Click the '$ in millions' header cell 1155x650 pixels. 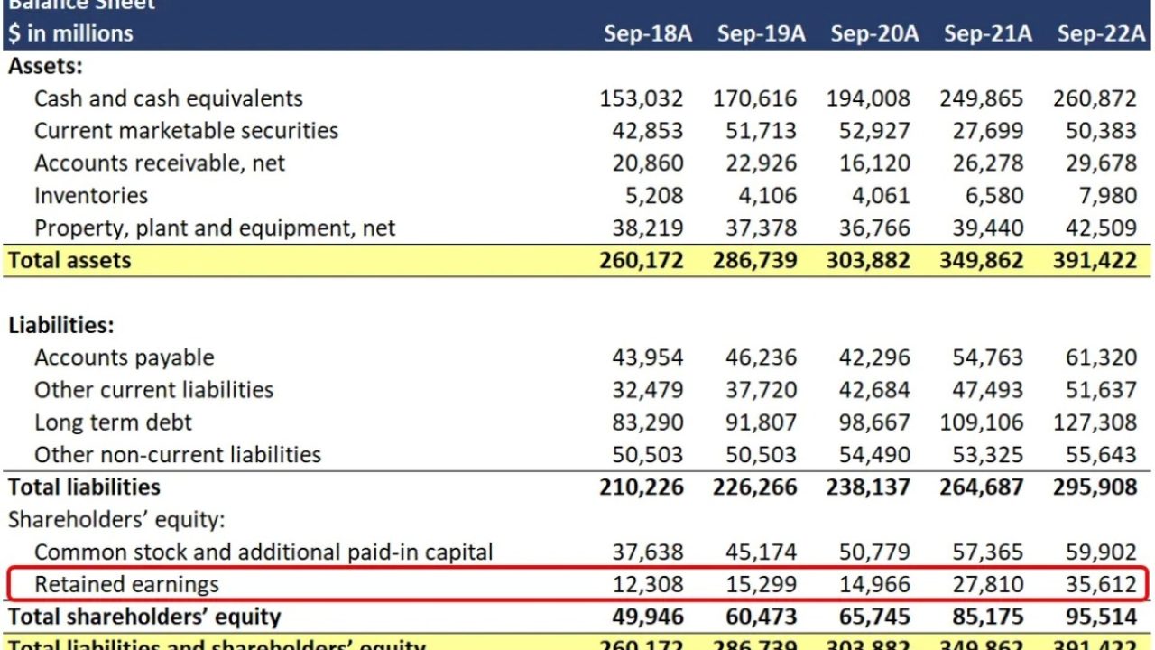[x=70, y=33]
